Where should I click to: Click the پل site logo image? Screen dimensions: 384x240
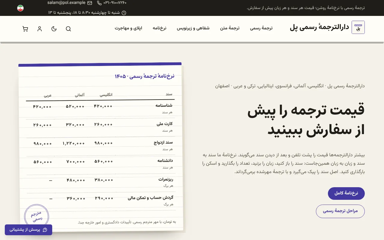[x=358, y=27]
